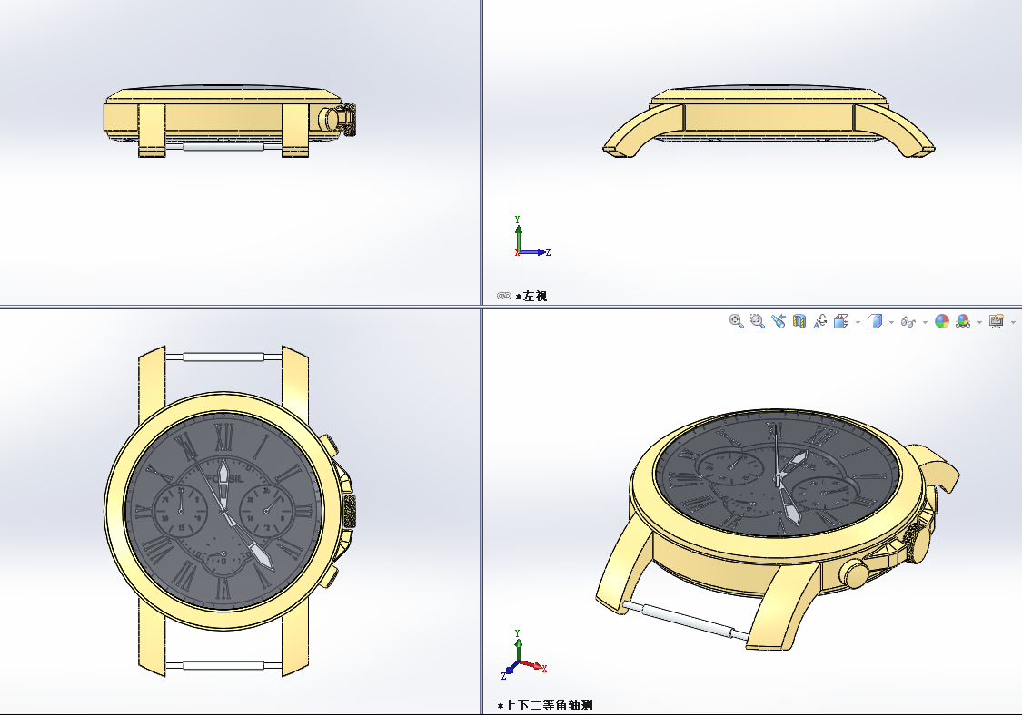This screenshot has width=1022, height=715.
Task: Click the coordinate triad in the left view
Action: coord(531,237)
